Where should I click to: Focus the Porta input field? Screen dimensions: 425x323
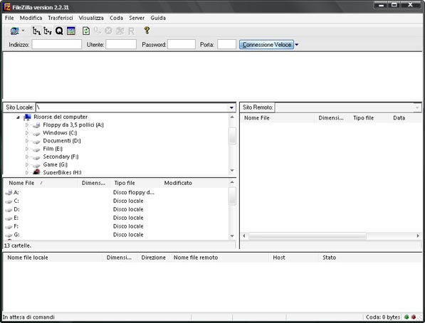tap(226, 44)
